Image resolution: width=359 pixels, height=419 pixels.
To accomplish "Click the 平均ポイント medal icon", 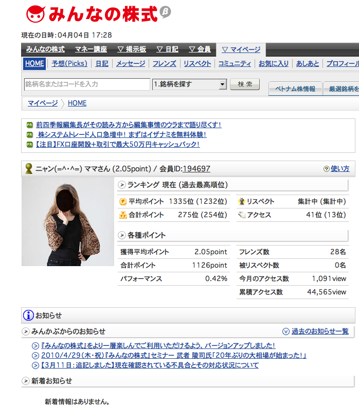I will pos(122,202).
